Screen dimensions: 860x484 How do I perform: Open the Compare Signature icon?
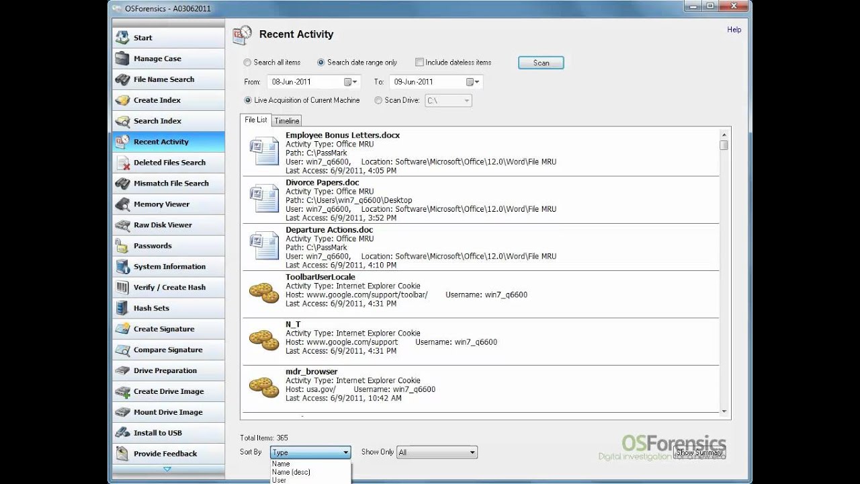(122, 350)
